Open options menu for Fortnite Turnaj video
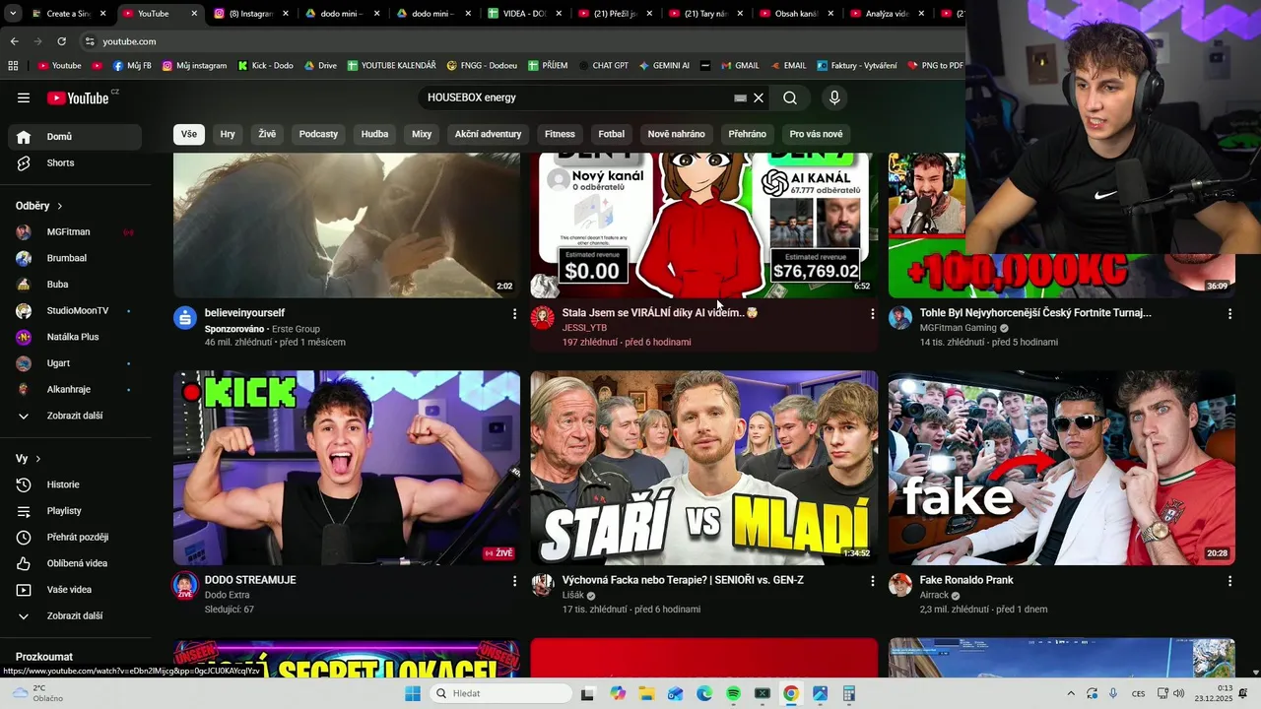This screenshot has height=709, width=1261. [x=1229, y=313]
